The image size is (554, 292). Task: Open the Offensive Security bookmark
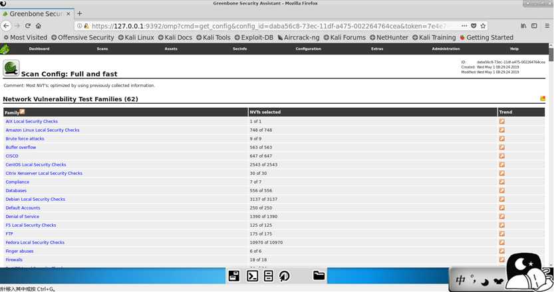(x=82, y=37)
